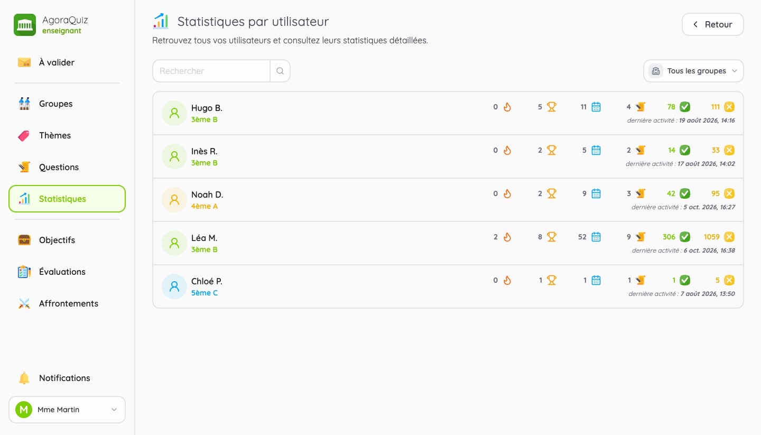Click the orange cross icon for Léa M.
Screen dimensions: 761x435
pyautogui.click(x=729, y=237)
